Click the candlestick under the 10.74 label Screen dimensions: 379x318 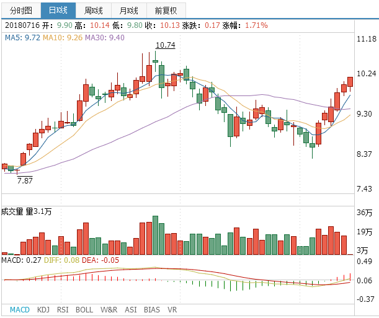[x=156, y=61]
